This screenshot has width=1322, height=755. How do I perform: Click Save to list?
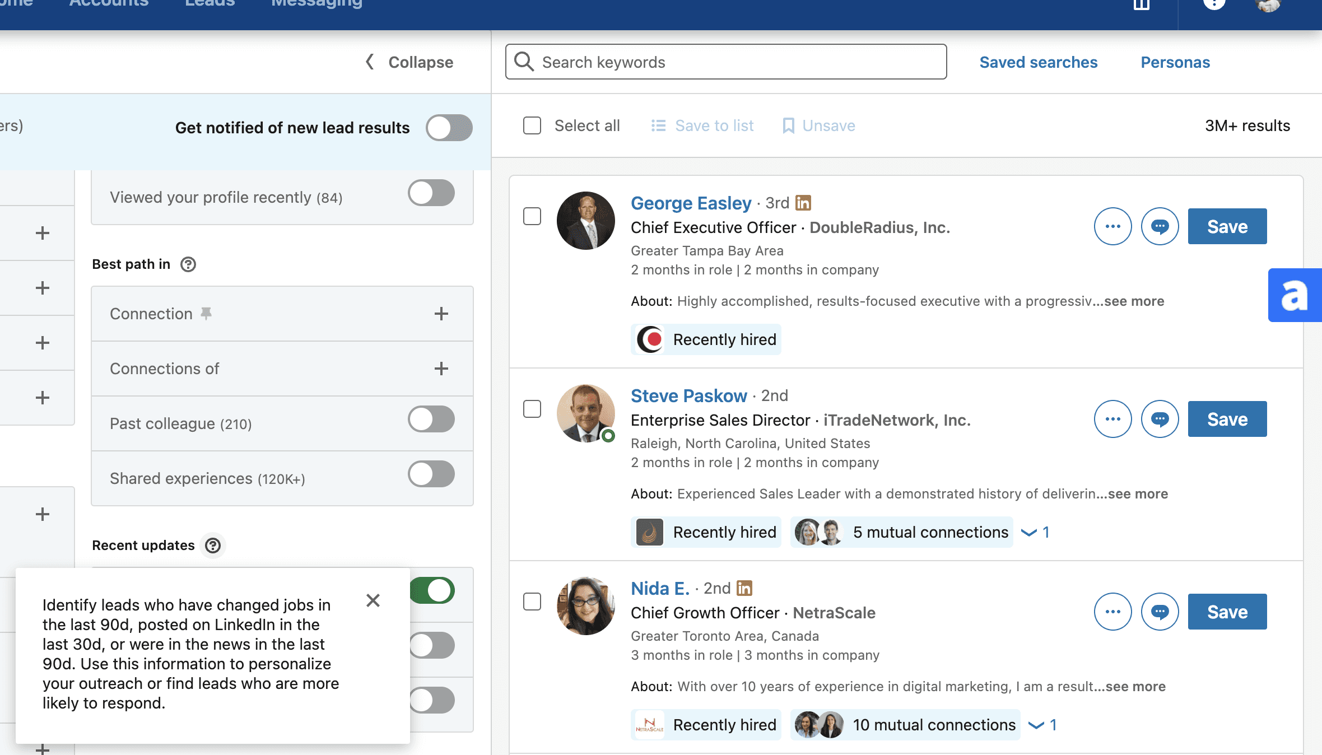pyautogui.click(x=702, y=125)
